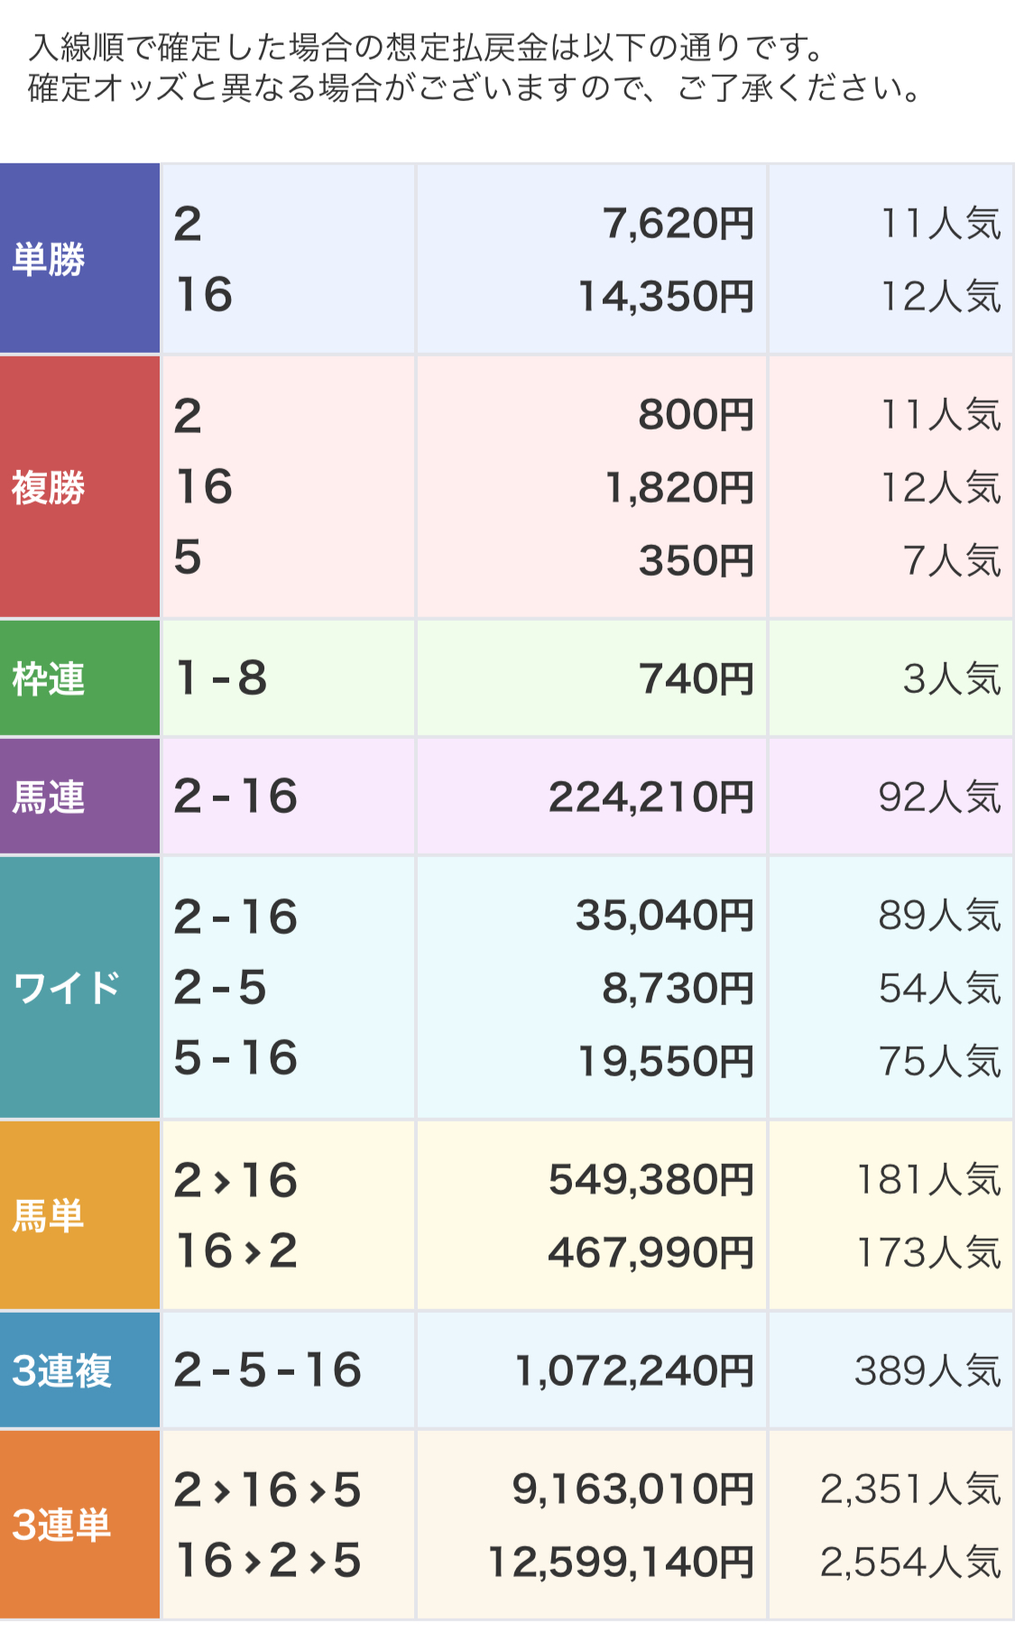Select the 1-8 bracket quinella combination
Viewport: 1015px width, 1651px height.
[222, 678]
